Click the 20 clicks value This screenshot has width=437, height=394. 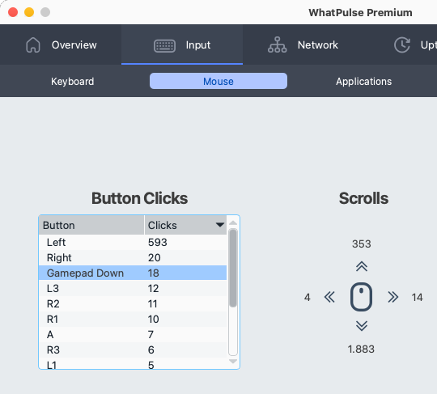pos(154,258)
